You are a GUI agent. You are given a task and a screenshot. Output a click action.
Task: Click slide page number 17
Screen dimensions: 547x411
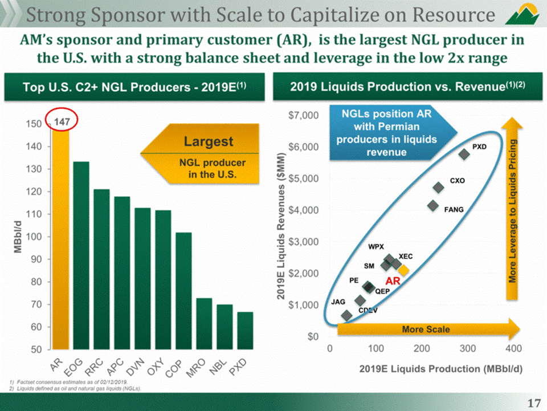(x=534, y=403)
